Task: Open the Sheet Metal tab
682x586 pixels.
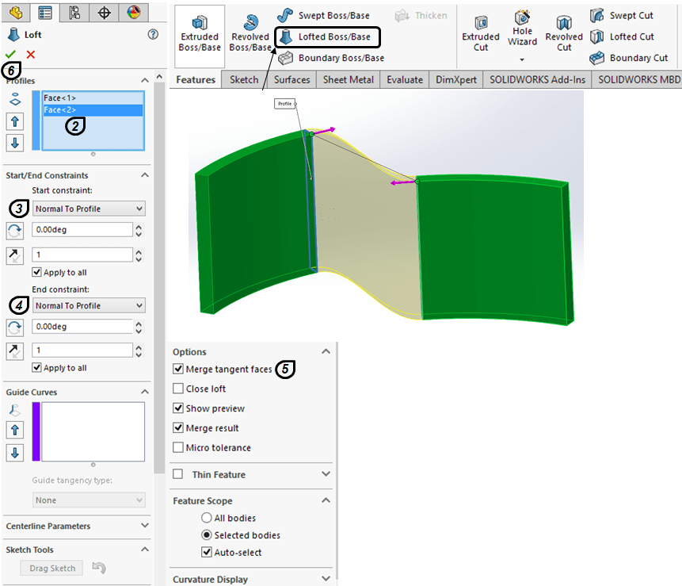Action: tap(347, 79)
